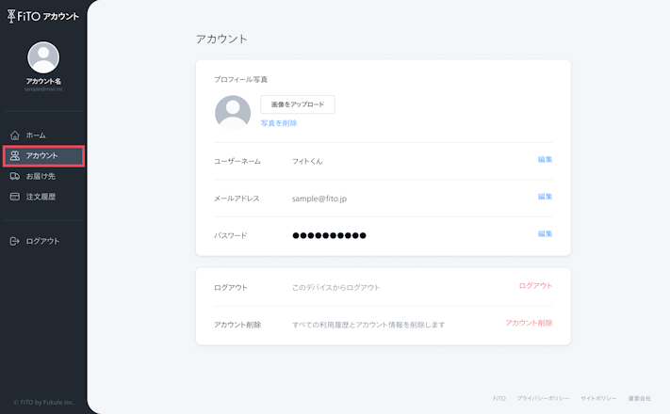Image resolution: width=670 pixels, height=414 pixels.
Task: Select the アカウント sidebar menu item
Action: pyautogui.click(x=43, y=156)
